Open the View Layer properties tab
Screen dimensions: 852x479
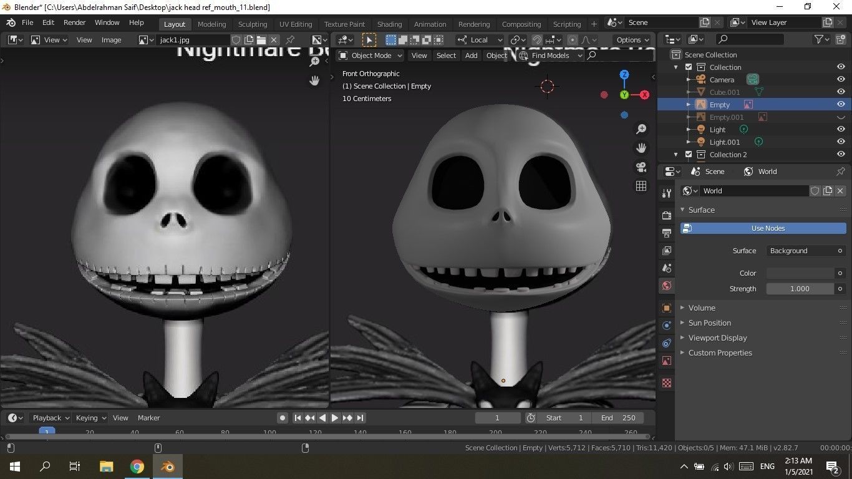pos(667,251)
